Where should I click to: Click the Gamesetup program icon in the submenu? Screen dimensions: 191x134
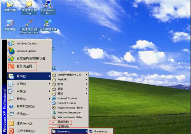click(x=91, y=131)
